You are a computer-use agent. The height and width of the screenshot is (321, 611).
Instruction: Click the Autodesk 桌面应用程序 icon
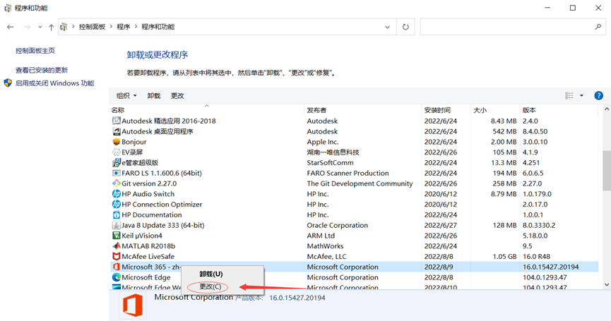click(x=116, y=131)
